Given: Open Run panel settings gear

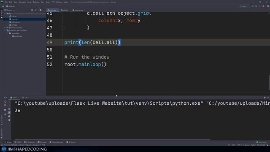Looking at the screenshot, I should pos(265,98).
